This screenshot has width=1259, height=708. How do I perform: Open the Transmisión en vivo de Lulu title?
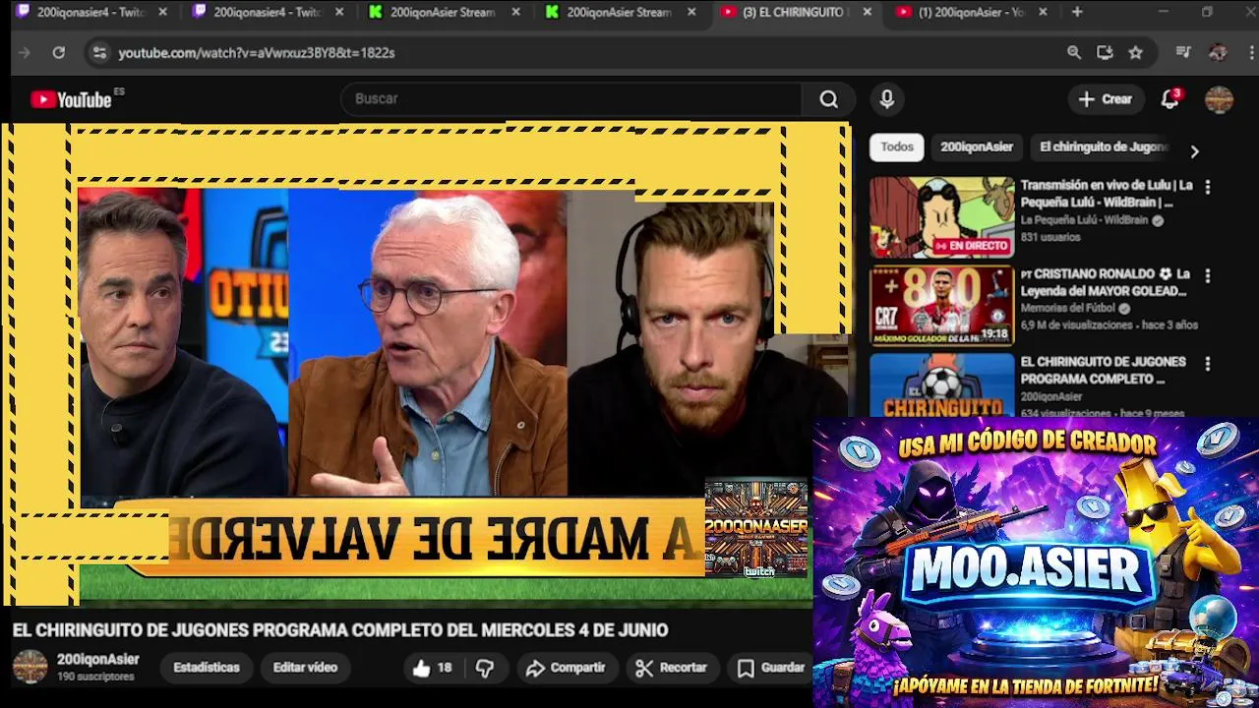(x=1107, y=194)
